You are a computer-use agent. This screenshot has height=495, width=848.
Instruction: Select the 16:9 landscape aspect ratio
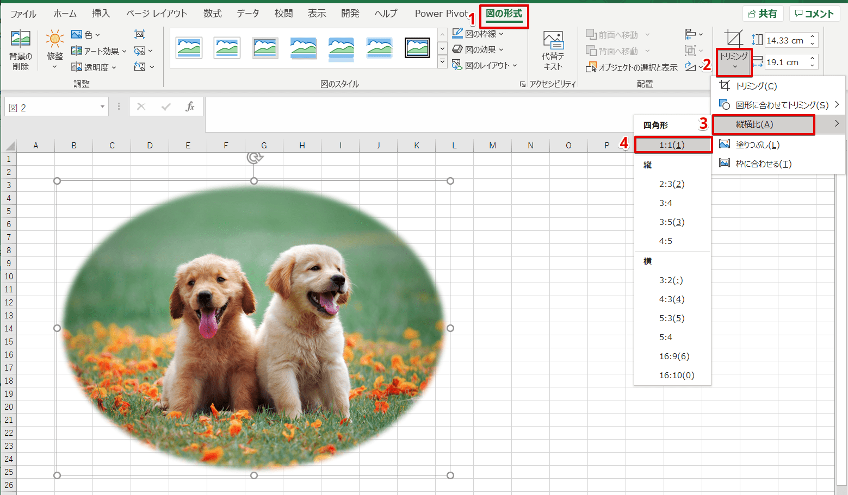point(673,356)
